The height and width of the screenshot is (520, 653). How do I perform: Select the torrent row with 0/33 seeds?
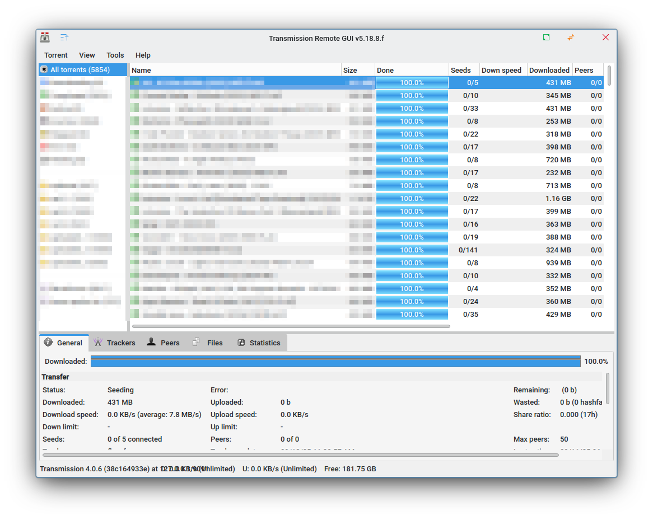366,108
